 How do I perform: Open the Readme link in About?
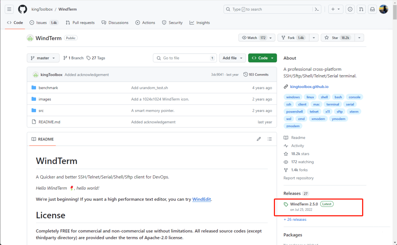(298, 138)
